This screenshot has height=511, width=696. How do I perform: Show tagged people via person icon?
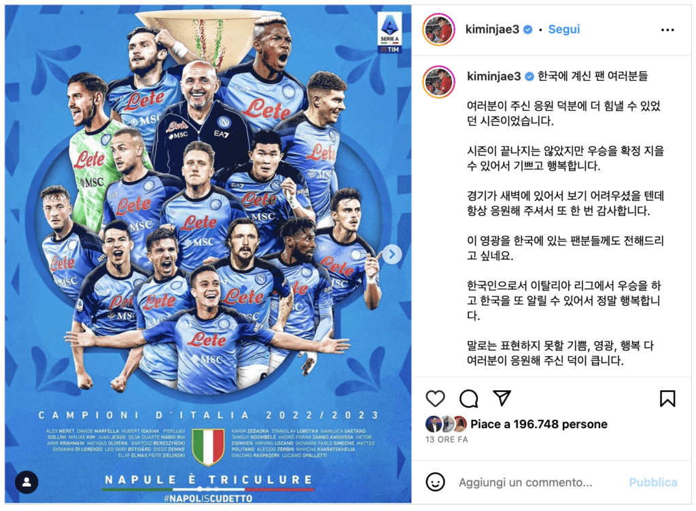tap(27, 482)
